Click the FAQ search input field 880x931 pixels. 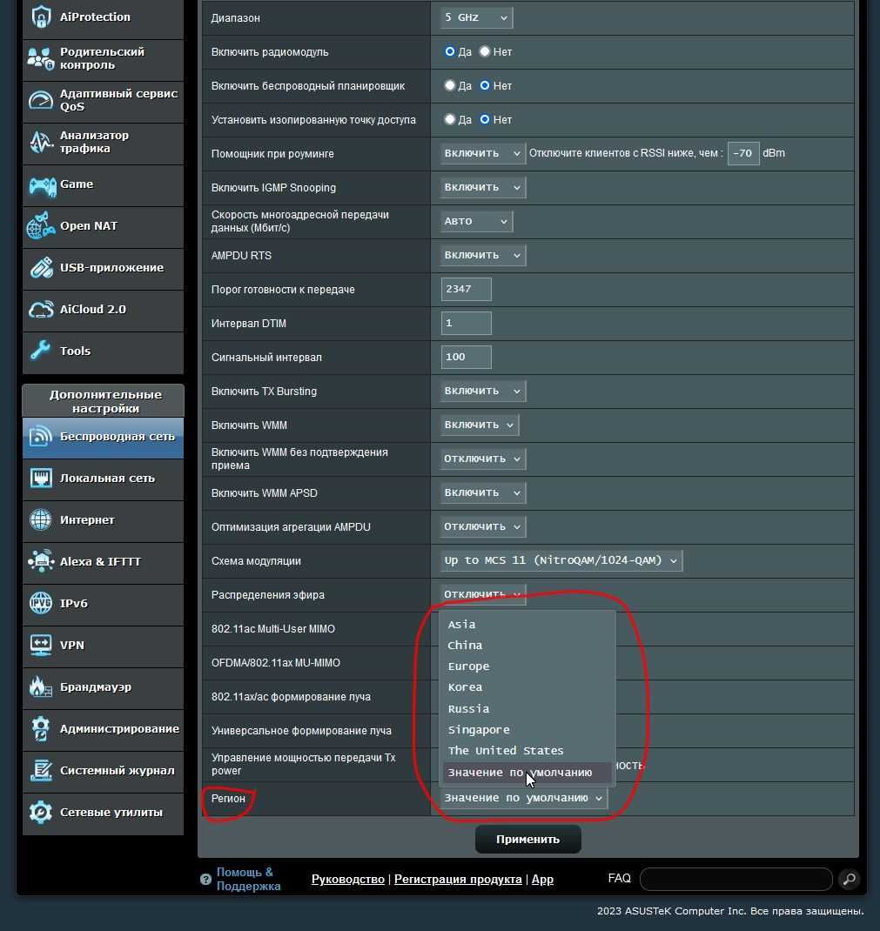tap(736, 879)
